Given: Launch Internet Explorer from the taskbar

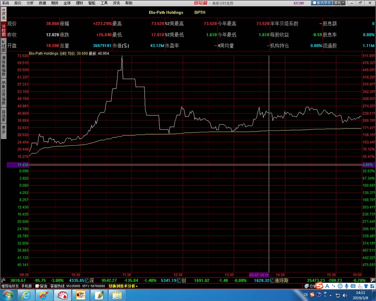Looking at the screenshot, I should click(26, 295).
